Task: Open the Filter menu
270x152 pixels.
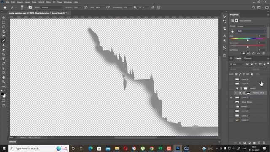Action: pos(48,2)
